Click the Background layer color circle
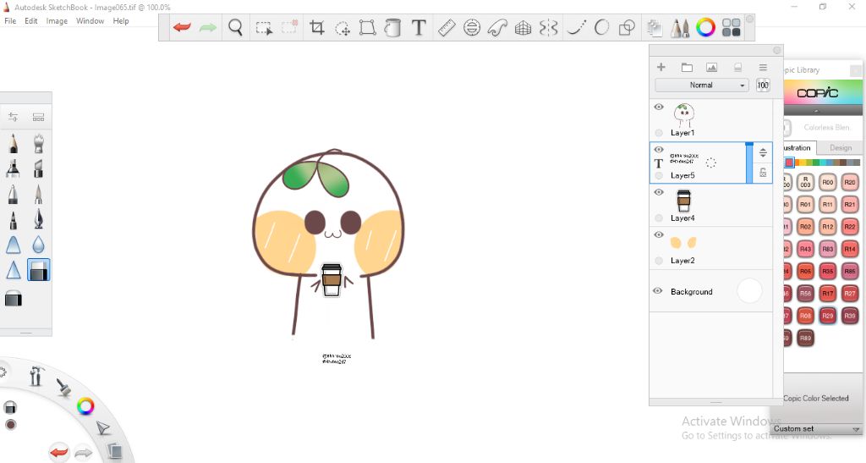The image size is (866, 463). coord(749,291)
